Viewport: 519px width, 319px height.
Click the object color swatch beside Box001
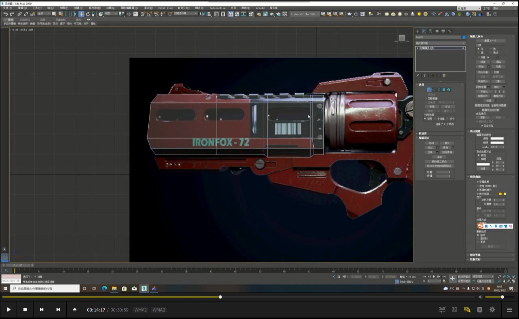coord(464,37)
